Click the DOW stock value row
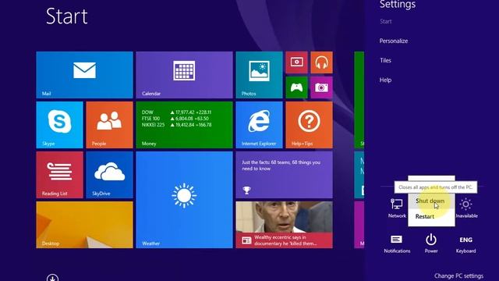 pos(177,112)
